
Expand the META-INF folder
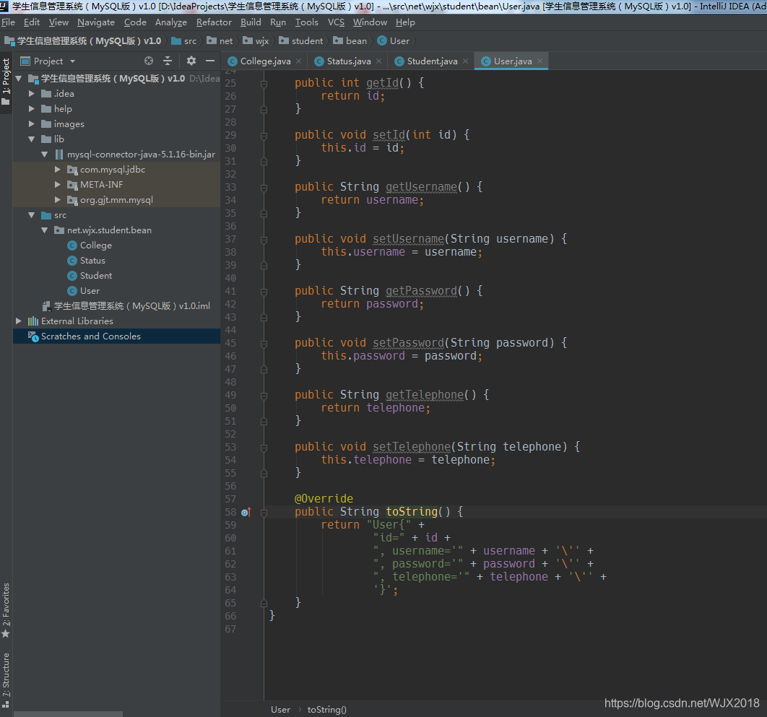click(58, 185)
